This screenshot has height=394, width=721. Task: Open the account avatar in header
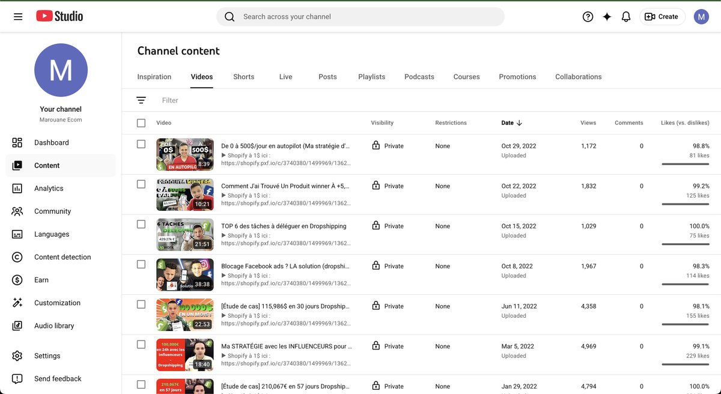coord(701,17)
